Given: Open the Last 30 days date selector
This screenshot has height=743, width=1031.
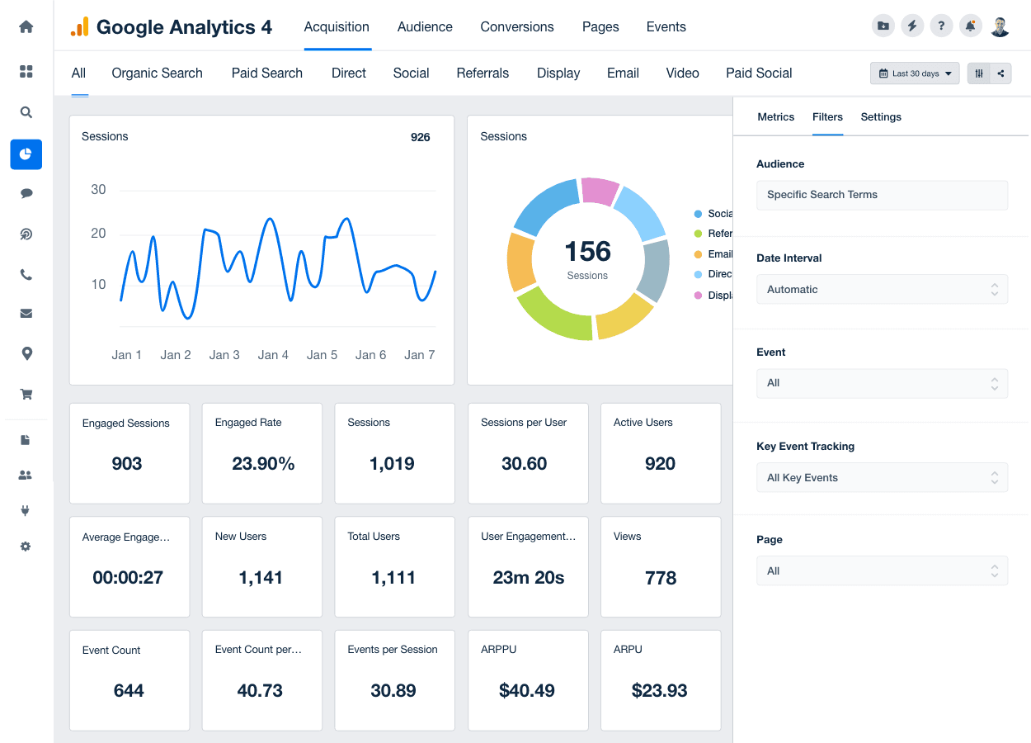Looking at the screenshot, I should point(914,73).
